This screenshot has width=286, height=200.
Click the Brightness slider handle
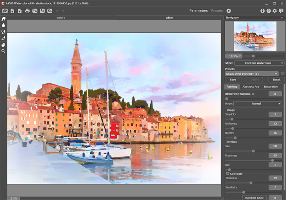coord(273,160)
